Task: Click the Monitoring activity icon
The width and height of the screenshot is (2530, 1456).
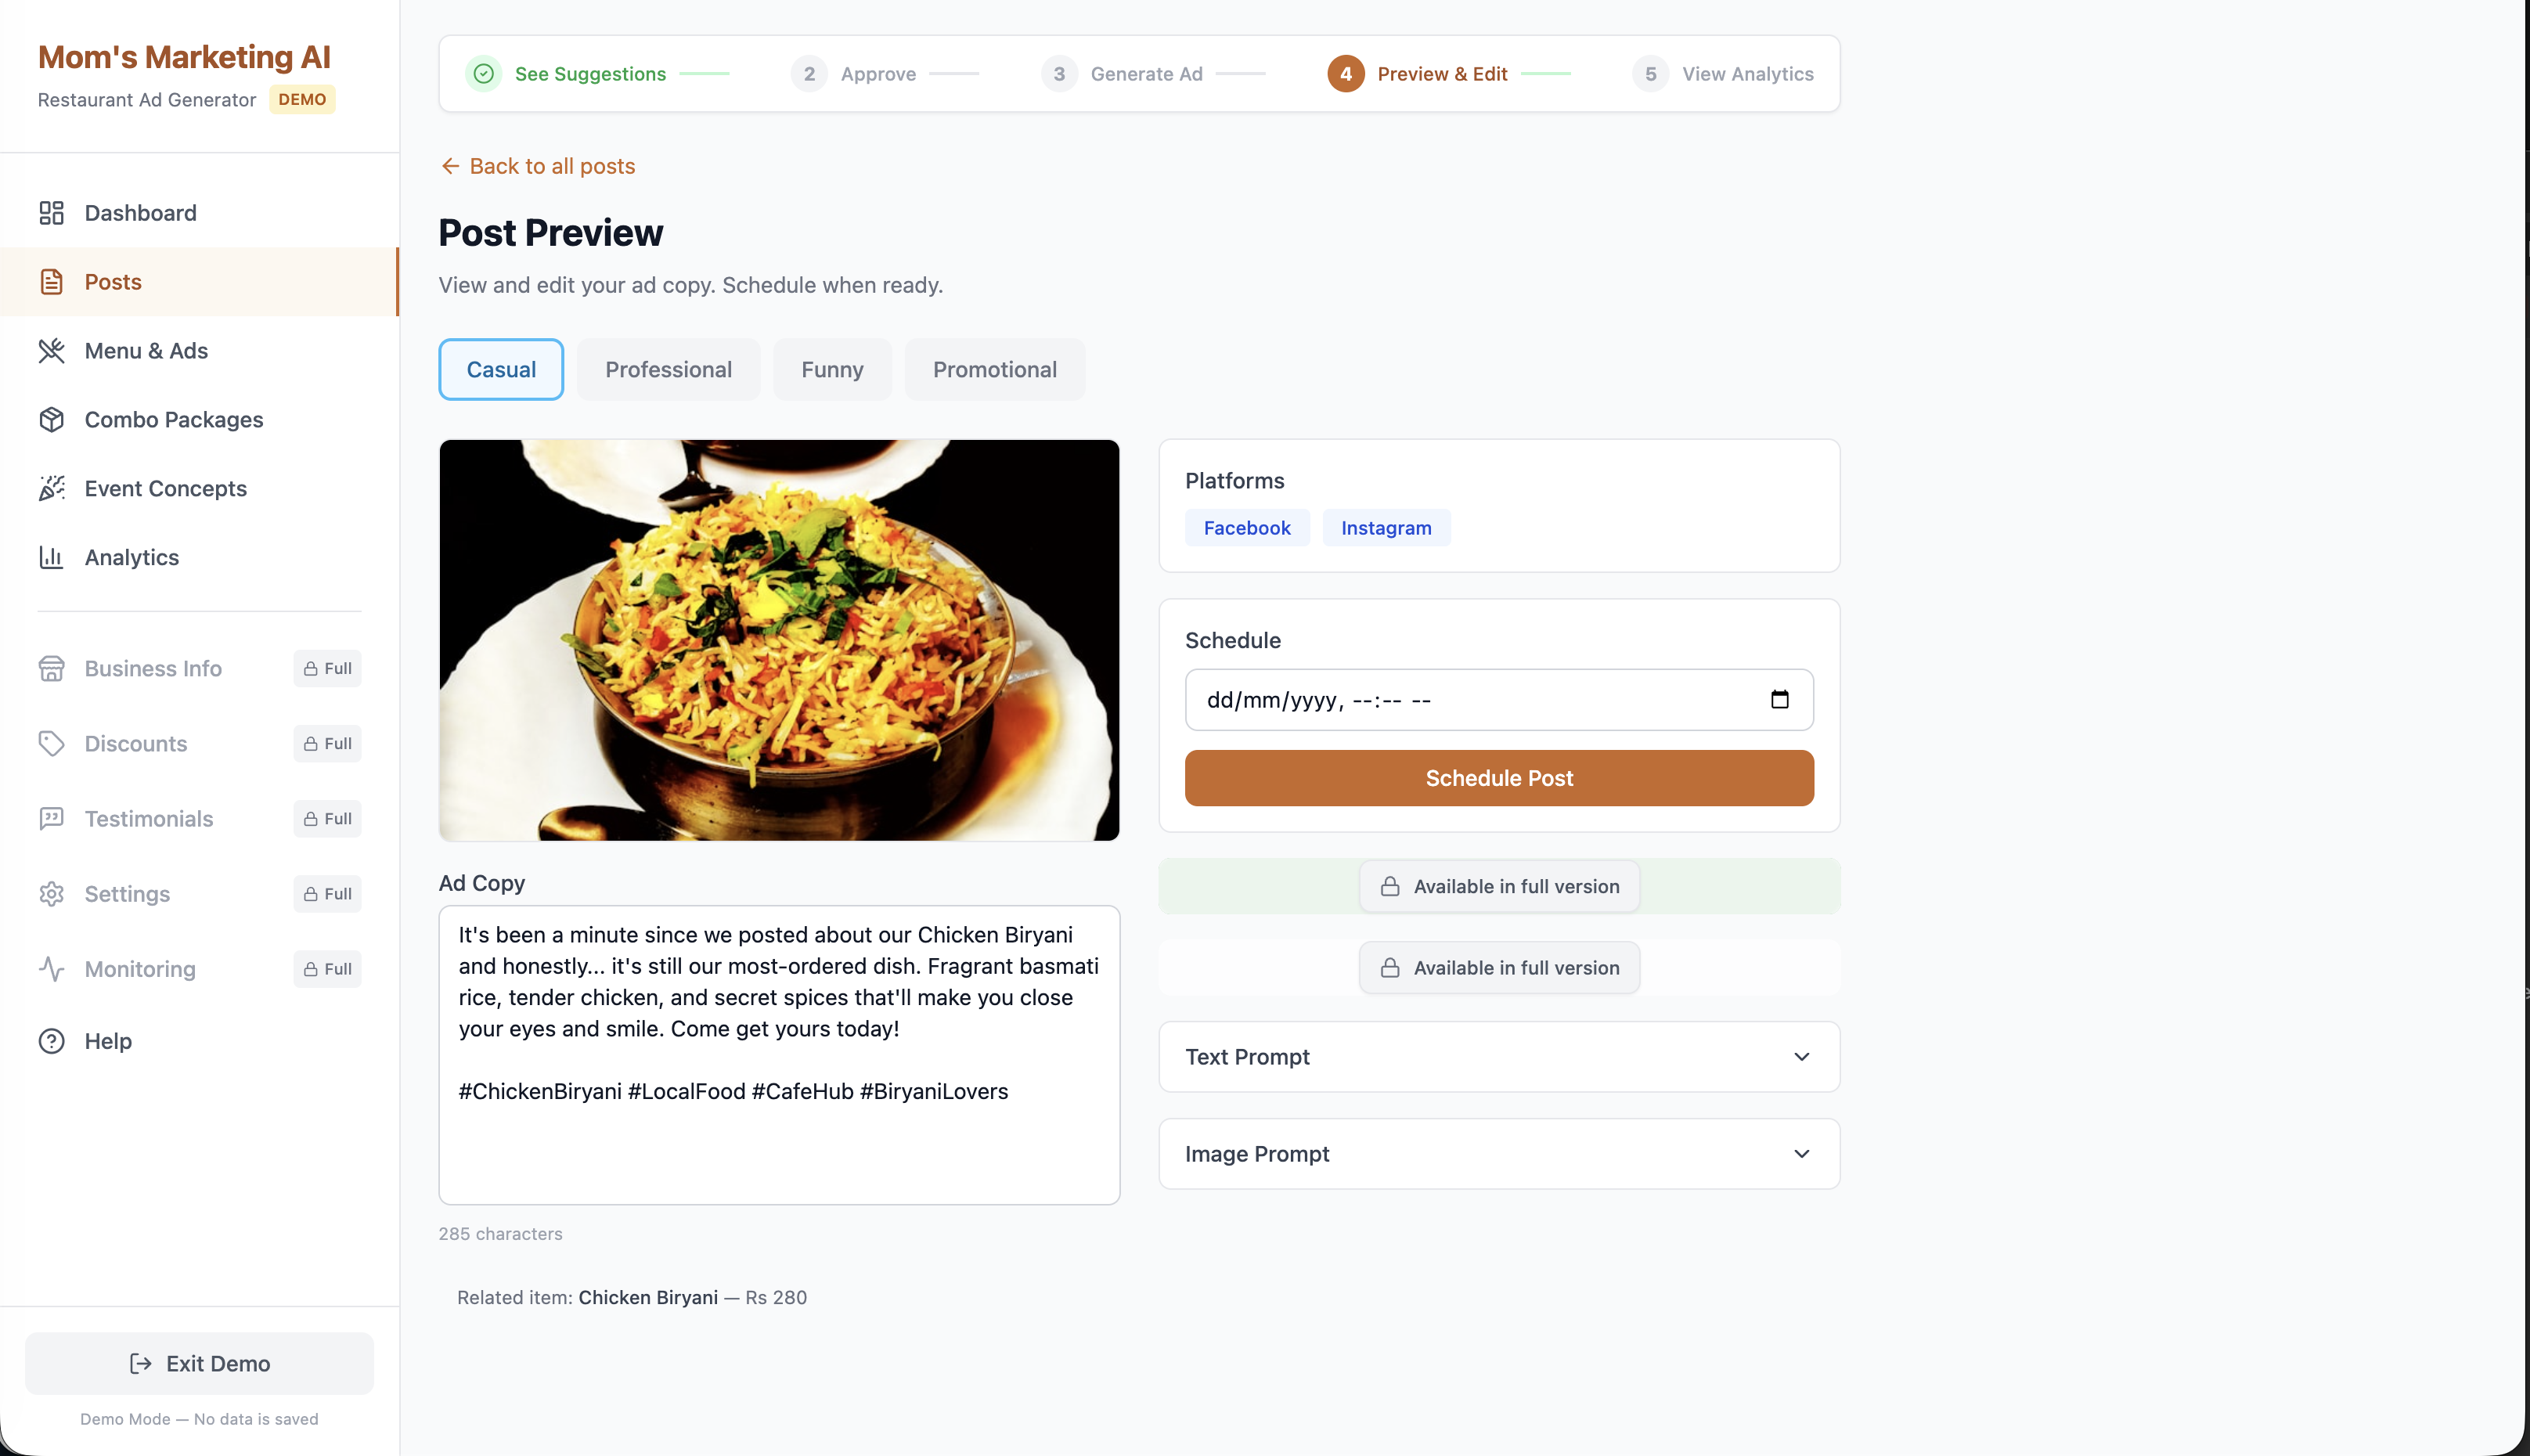Action: click(52, 968)
